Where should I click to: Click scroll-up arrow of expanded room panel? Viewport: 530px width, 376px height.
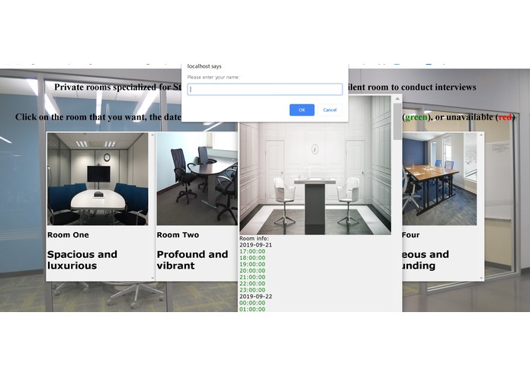(397, 99)
